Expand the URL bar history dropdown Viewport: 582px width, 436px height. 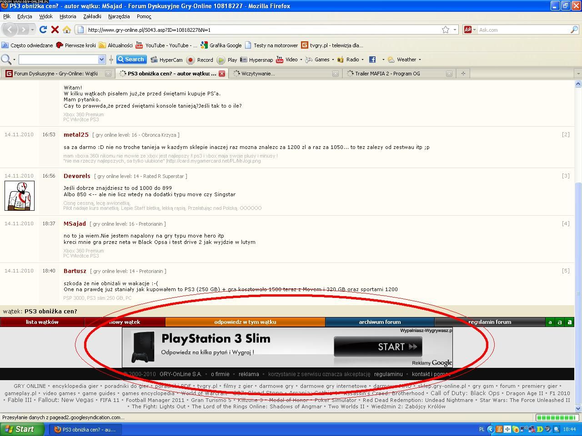[x=455, y=30]
